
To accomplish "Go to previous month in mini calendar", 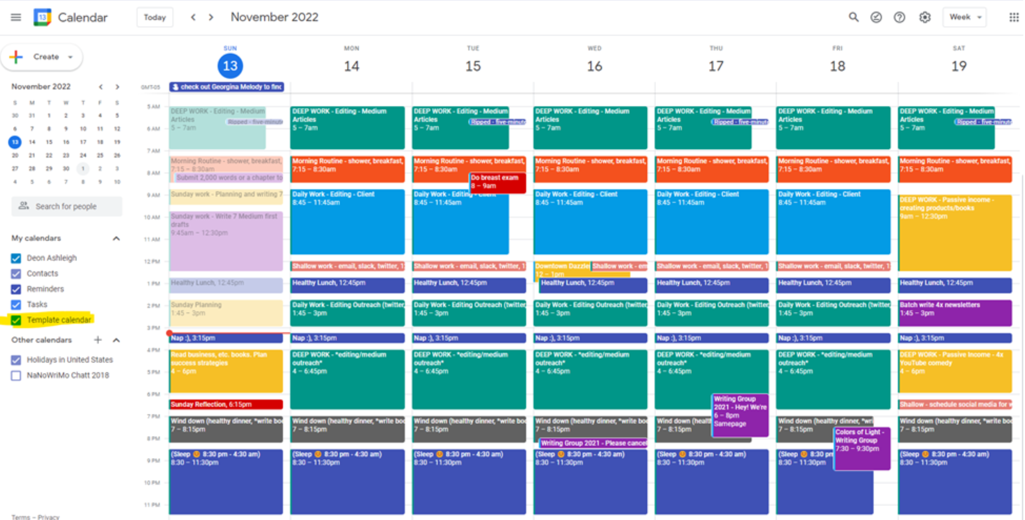I will pyautogui.click(x=101, y=87).
